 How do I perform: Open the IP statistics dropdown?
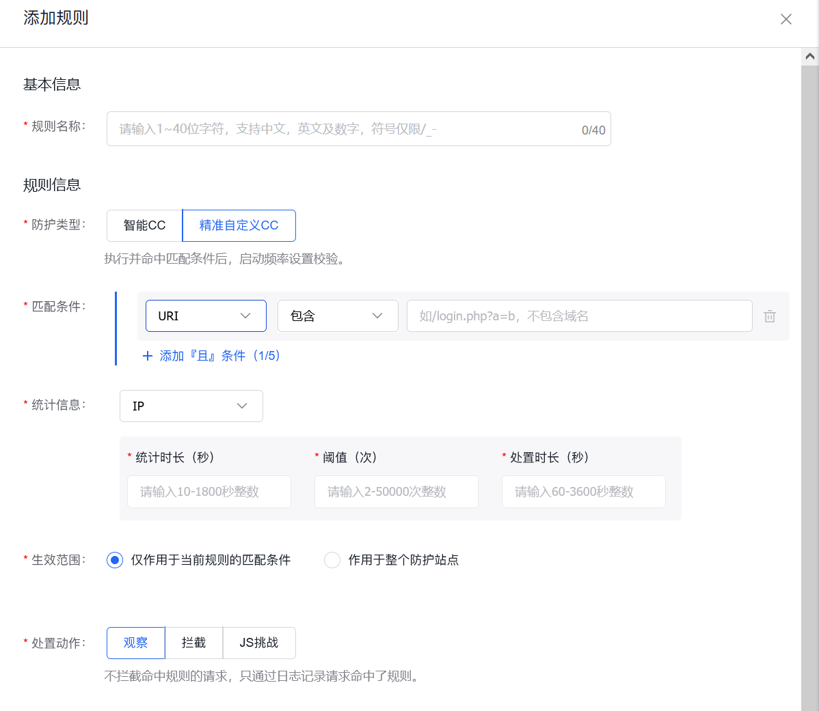[x=191, y=406]
